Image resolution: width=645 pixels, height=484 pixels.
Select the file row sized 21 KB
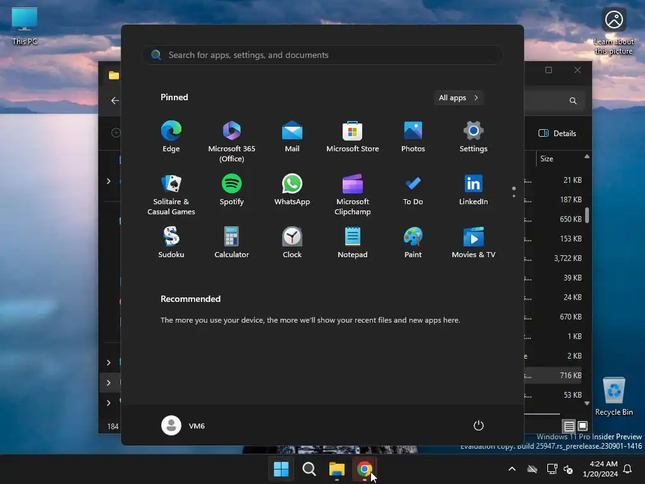point(554,180)
